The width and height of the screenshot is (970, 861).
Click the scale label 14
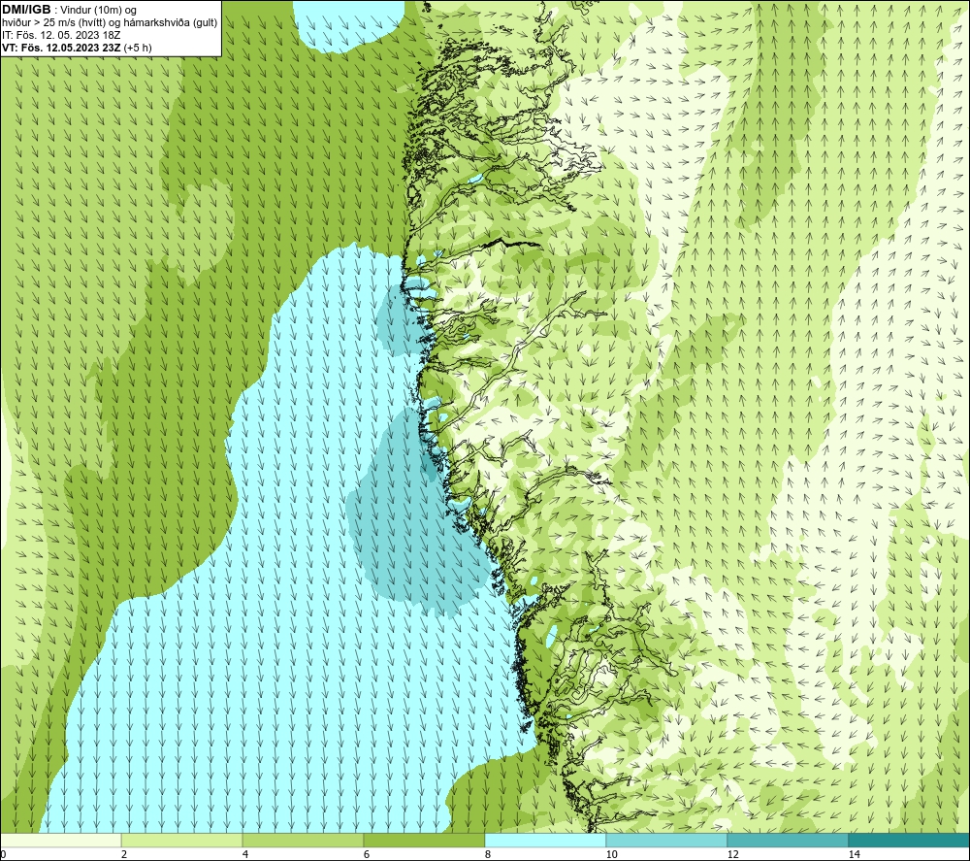click(855, 855)
